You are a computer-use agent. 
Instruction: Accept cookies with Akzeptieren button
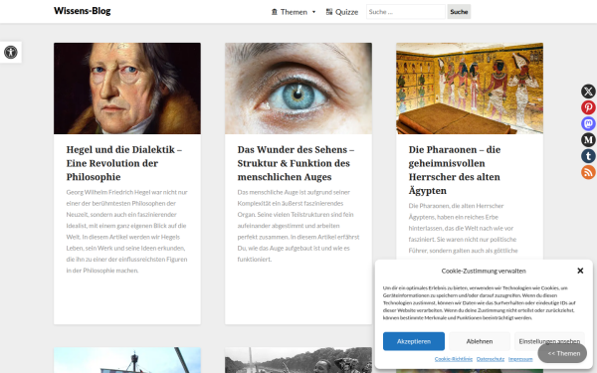(414, 341)
